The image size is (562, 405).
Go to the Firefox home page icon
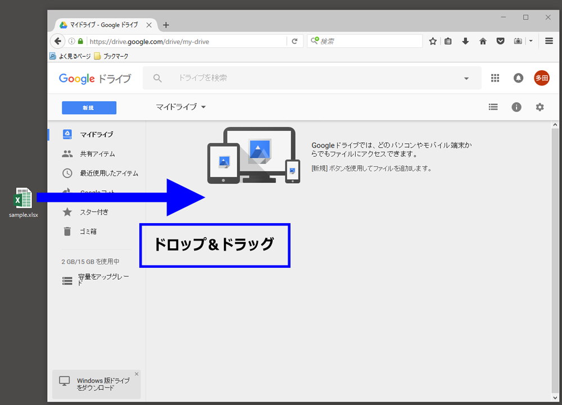(x=483, y=41)
